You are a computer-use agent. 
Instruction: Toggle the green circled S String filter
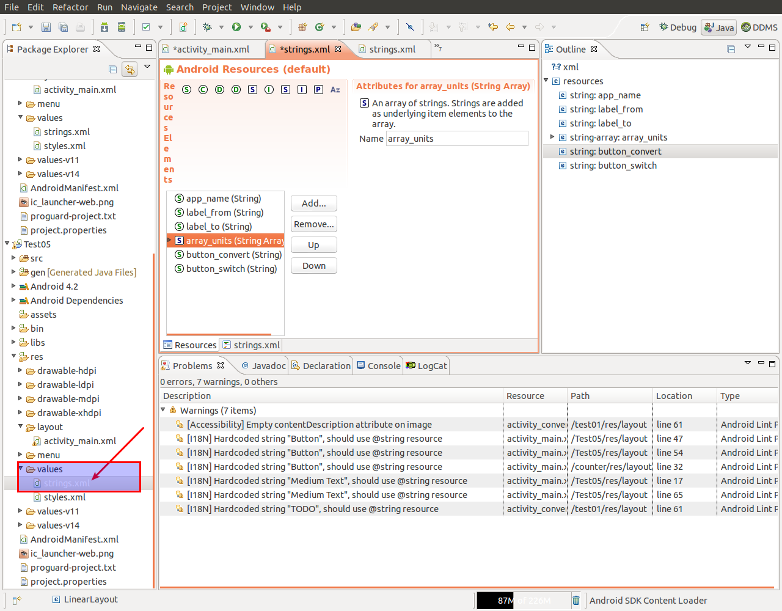pyautogui.click(x=187, y=90)
